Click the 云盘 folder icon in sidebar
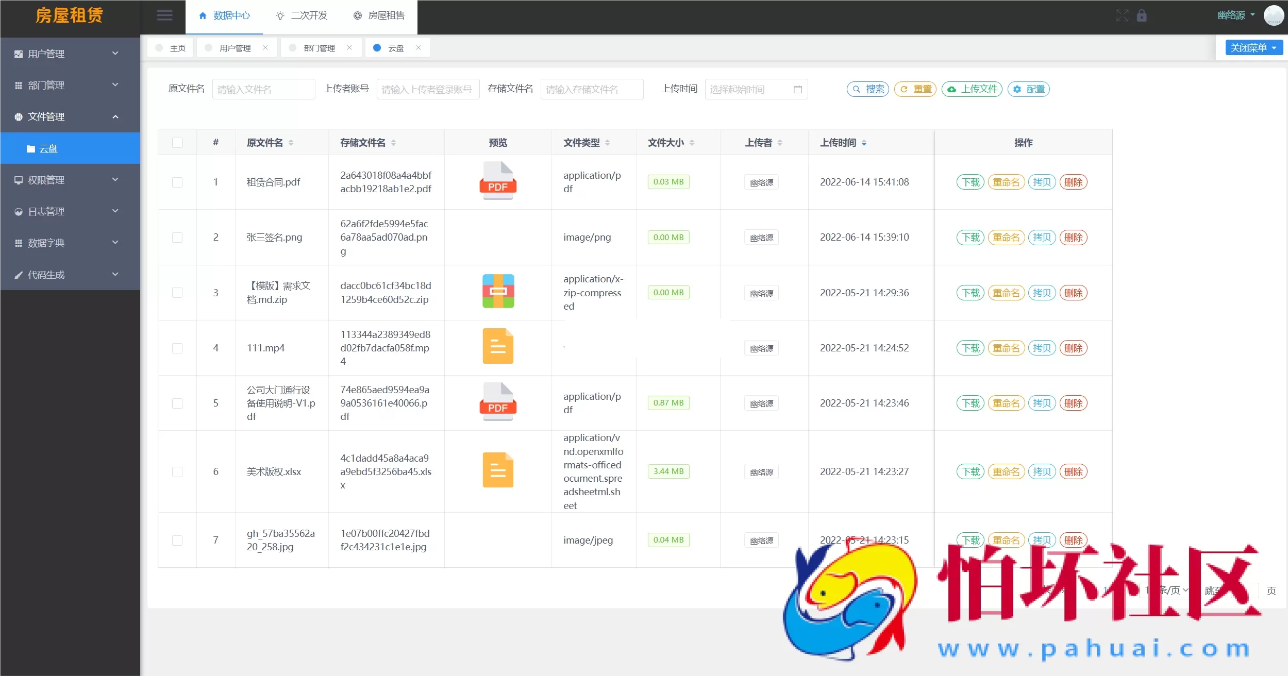The width and height of the screenshot is (1288, 676). click(32, 148)
